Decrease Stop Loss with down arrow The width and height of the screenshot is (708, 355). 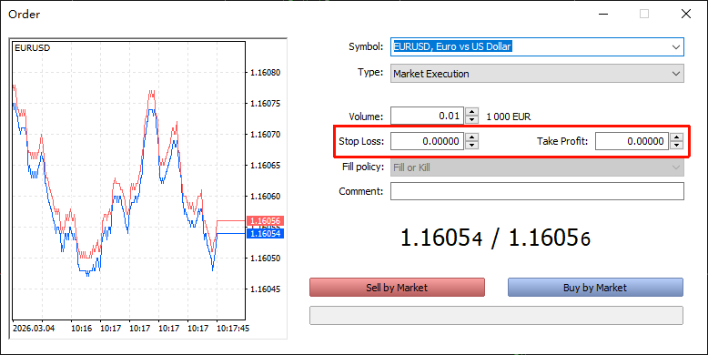tap(472, 145)
